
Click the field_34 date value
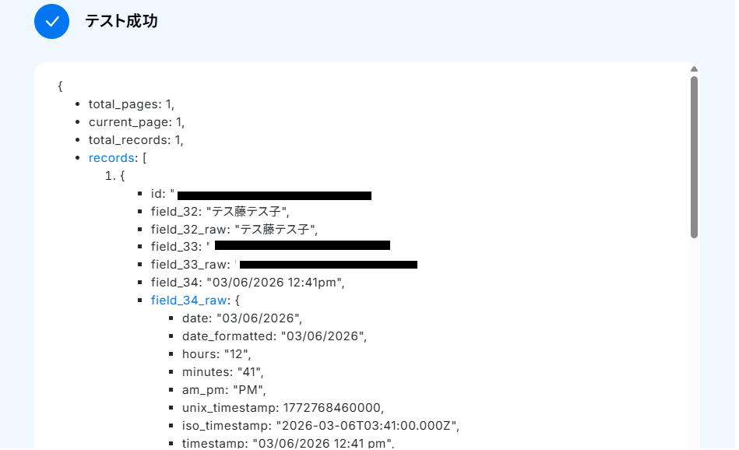click(x=274, y=283)
